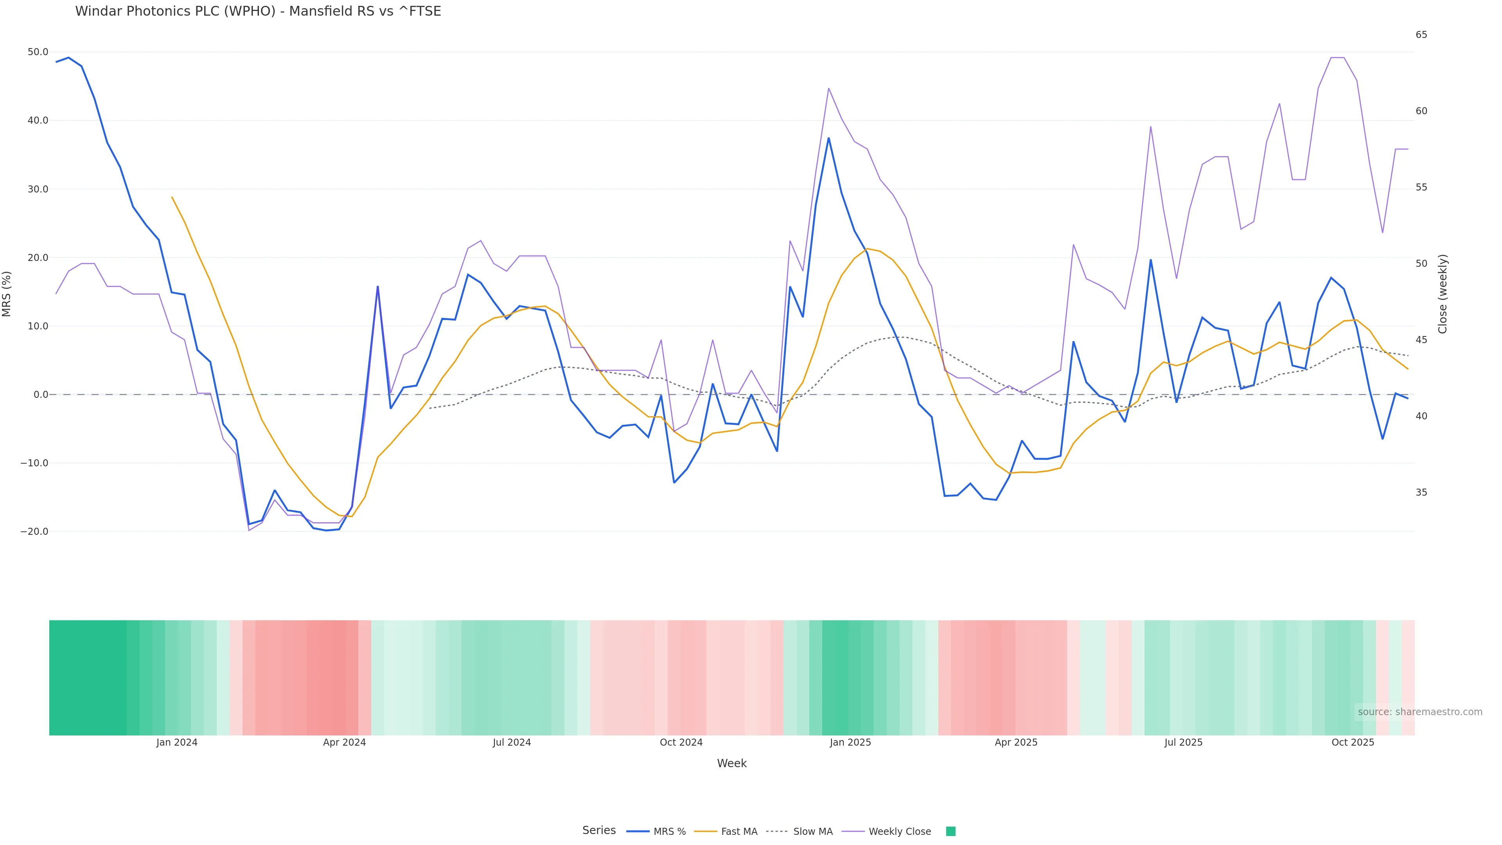Screen dimensions: 1502x845
Task: Click the purple Weekly Close legend line icon
Action: (853, 832)
